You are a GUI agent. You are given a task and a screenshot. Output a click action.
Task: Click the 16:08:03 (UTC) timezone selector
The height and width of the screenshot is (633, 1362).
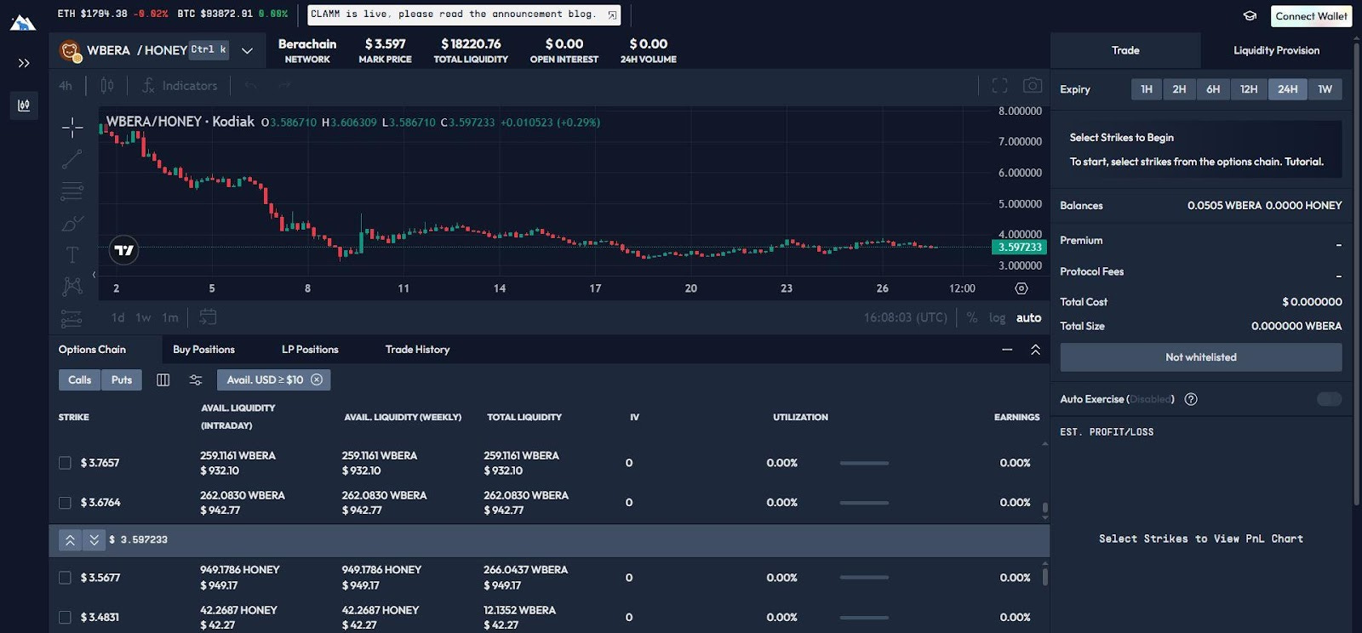(905, 317)
